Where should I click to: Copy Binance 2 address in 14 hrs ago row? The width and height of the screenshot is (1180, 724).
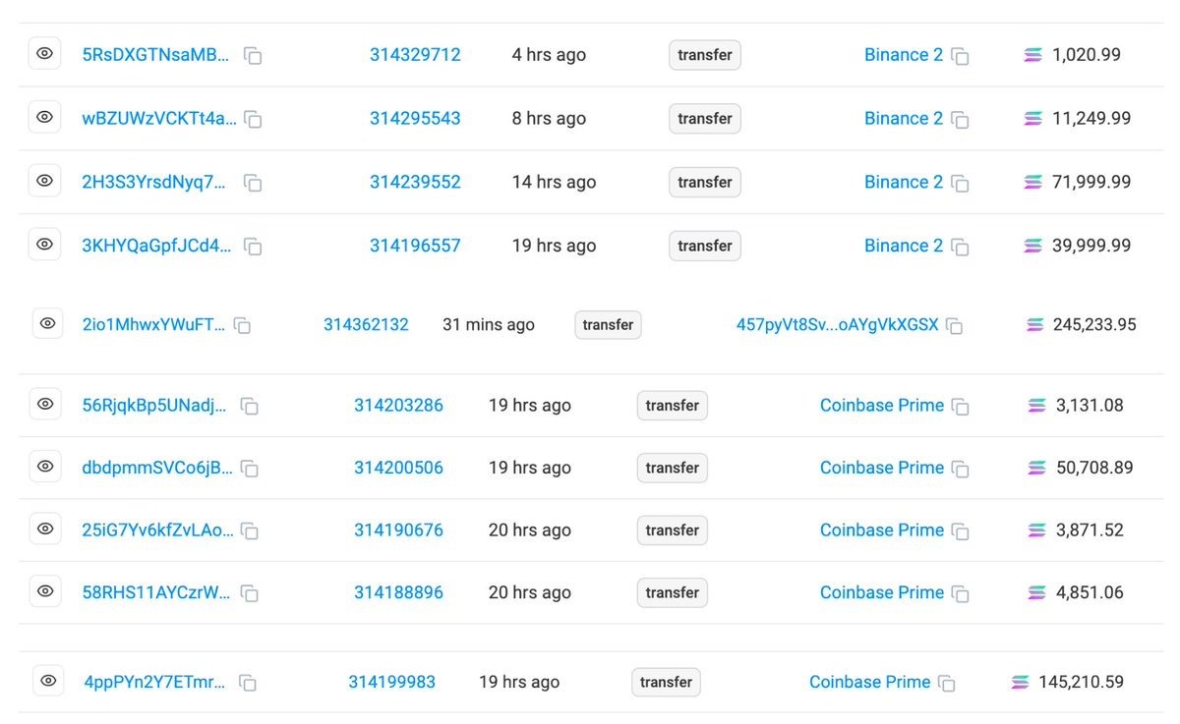coord(960,183)
